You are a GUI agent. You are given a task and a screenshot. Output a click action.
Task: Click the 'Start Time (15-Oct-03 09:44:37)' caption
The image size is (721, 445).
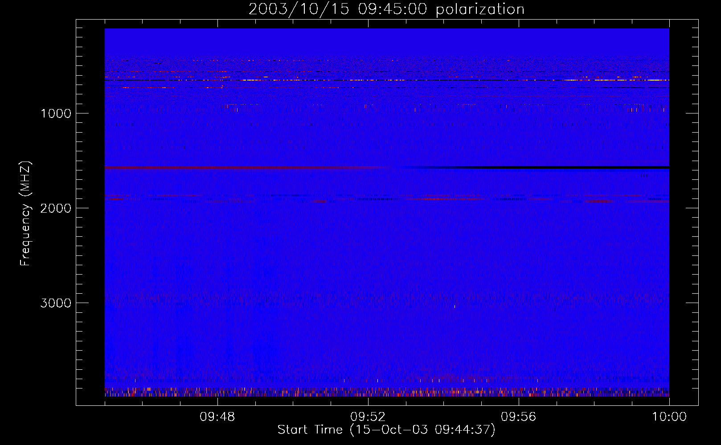tap(386, 430)
